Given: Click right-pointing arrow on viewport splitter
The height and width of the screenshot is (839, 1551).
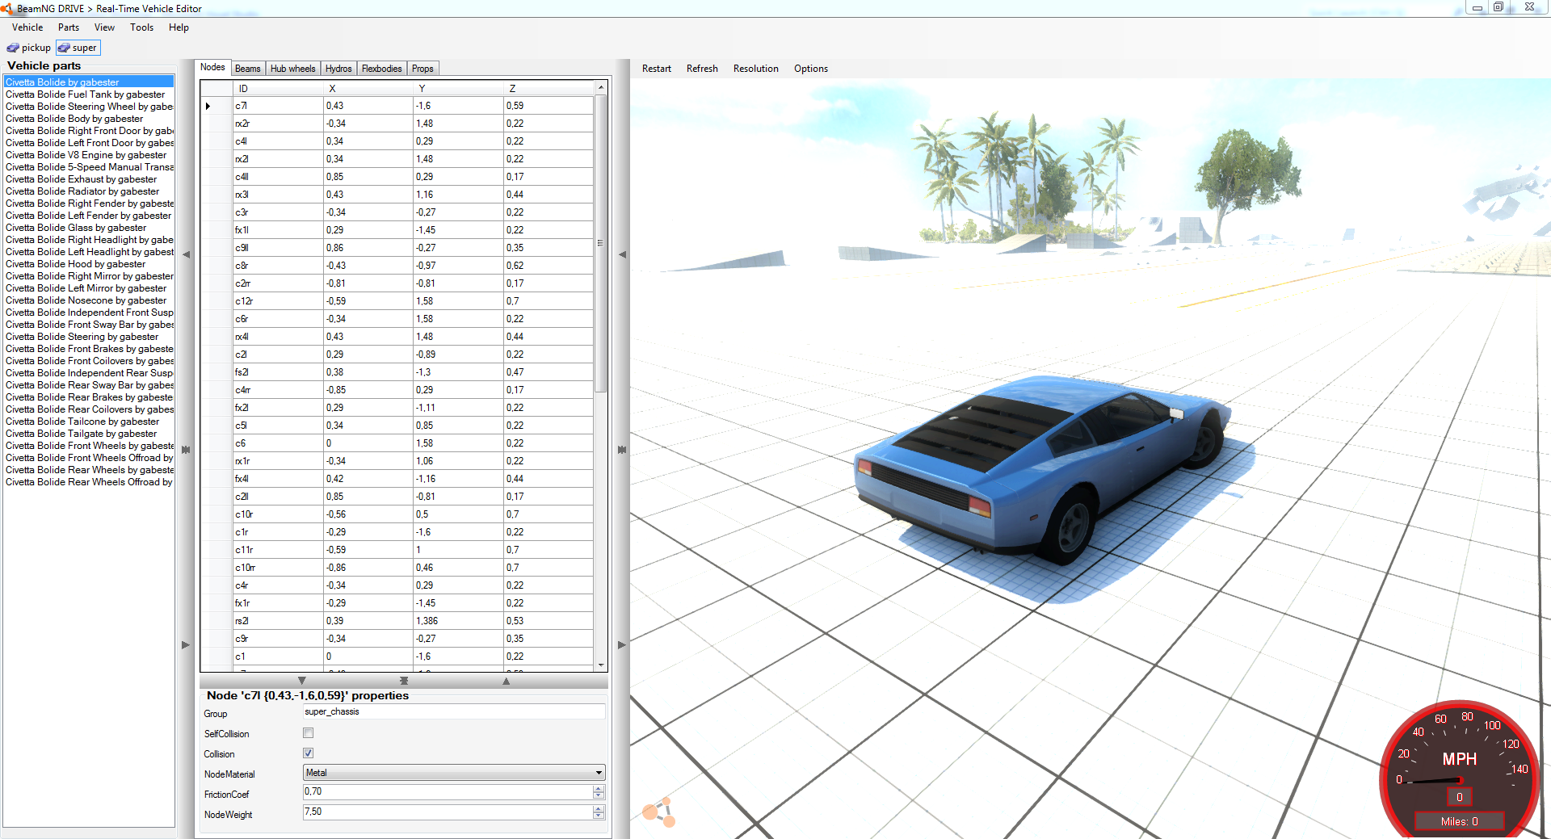Looking at the screenshot, I should [622, 645].
